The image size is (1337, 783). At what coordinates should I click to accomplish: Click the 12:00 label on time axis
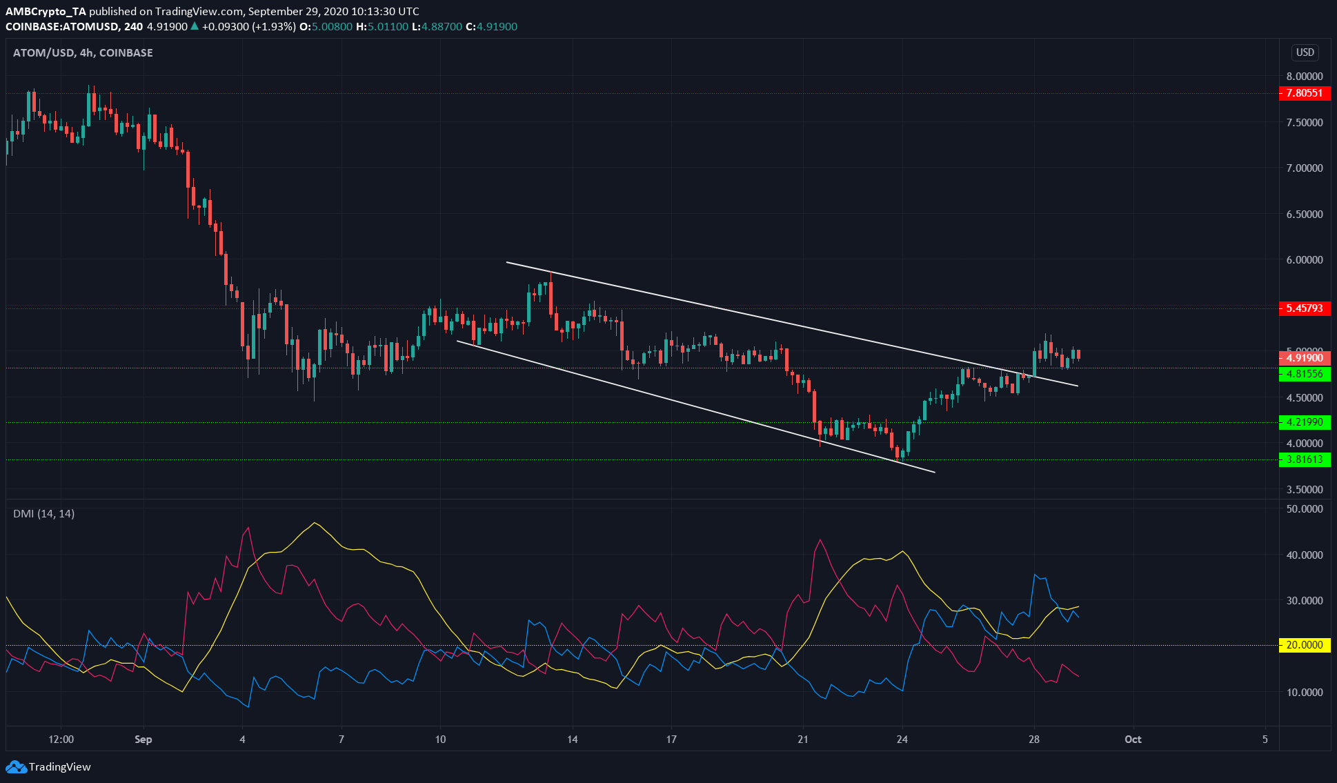click(61, 740)
